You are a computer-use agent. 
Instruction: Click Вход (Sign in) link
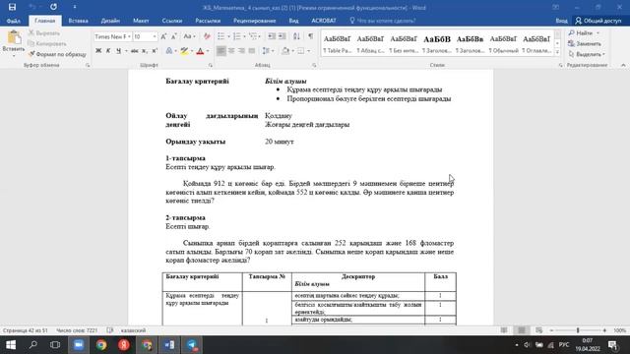click(x=562, y=21)
